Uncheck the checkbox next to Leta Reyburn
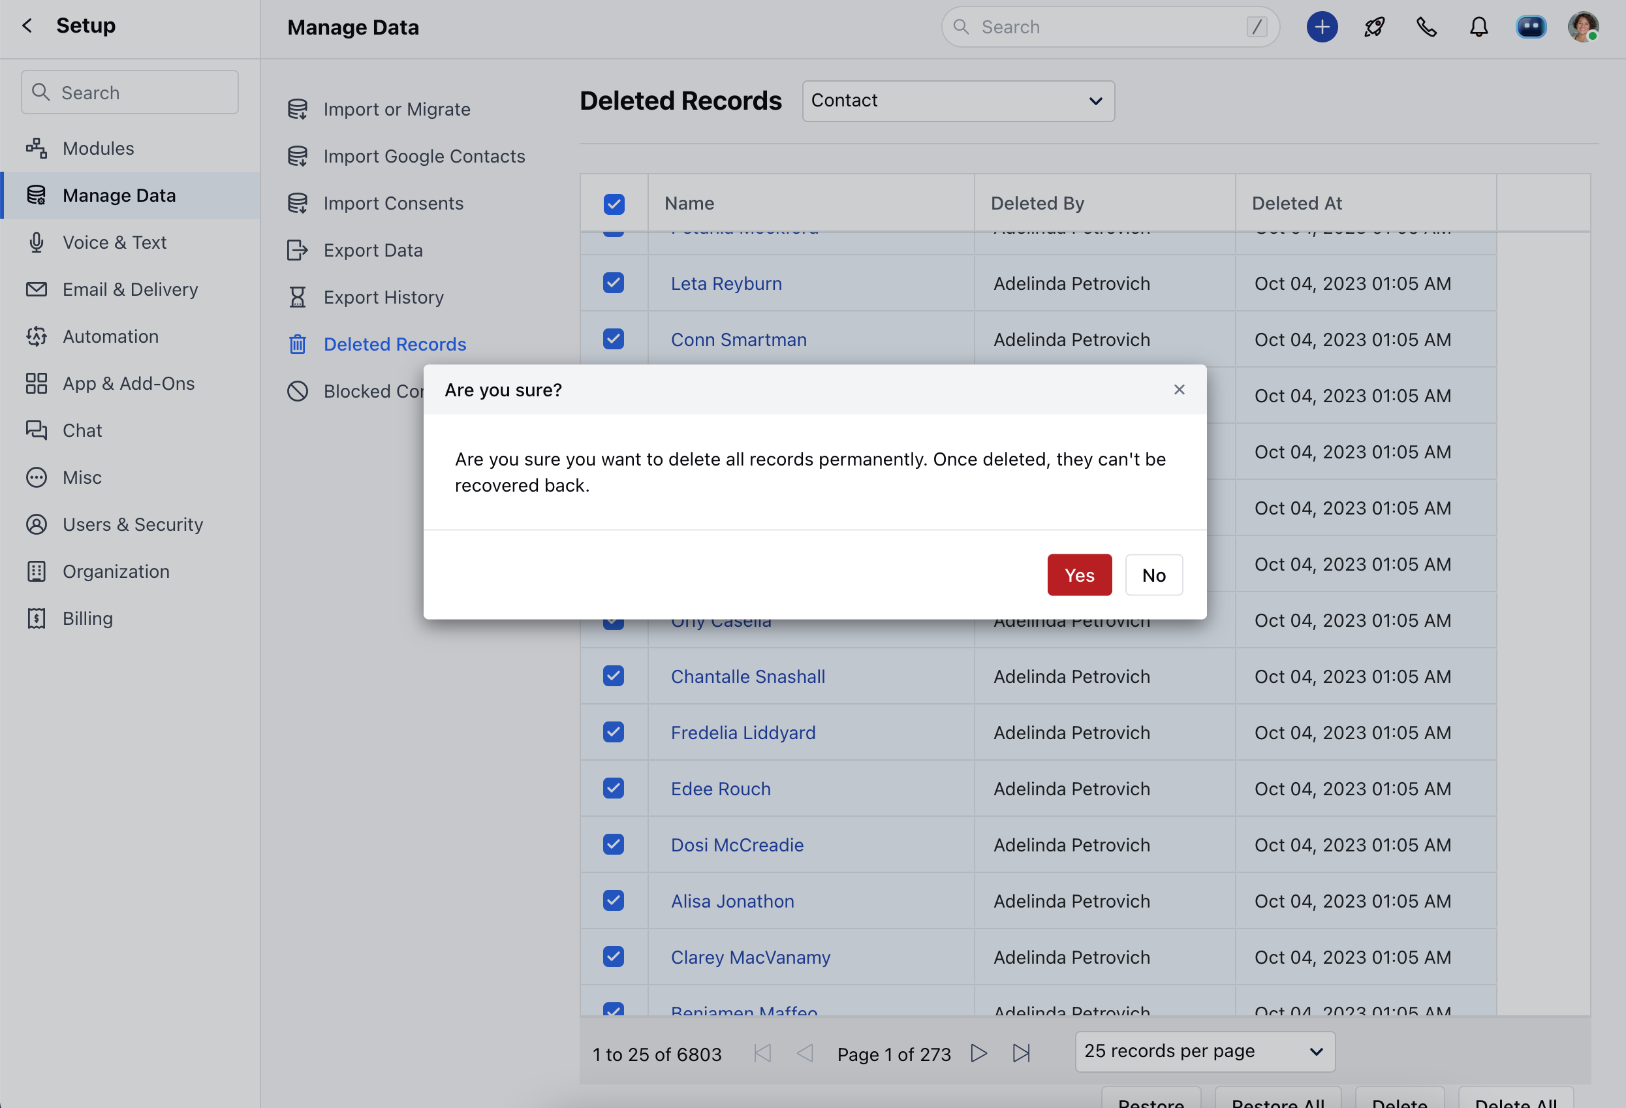This screenshot has height=1108, width=1626. click(x=614, y=283)
